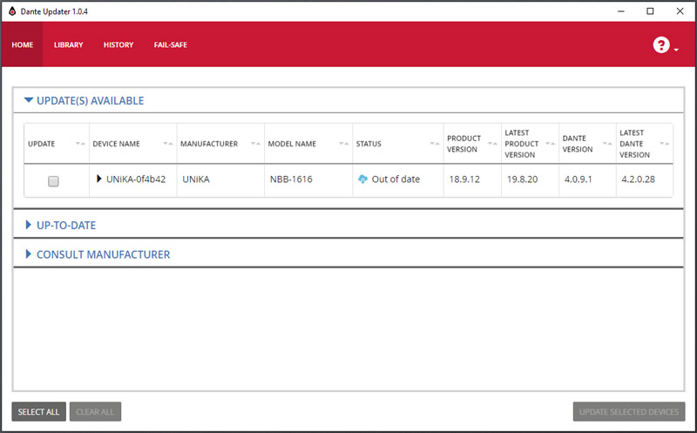
Task: Sort by the Update column header arrows
Action: [80, 144]
